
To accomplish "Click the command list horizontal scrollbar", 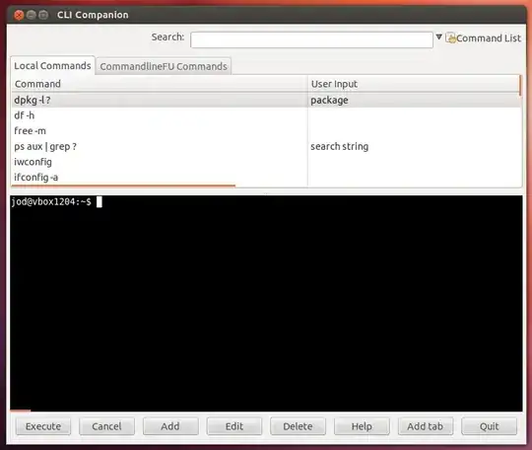I will point(123,186).
